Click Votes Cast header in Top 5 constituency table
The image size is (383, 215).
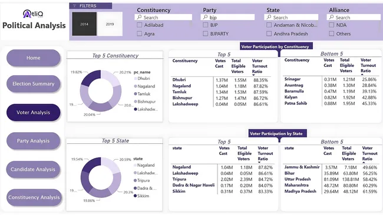[220, 63]
